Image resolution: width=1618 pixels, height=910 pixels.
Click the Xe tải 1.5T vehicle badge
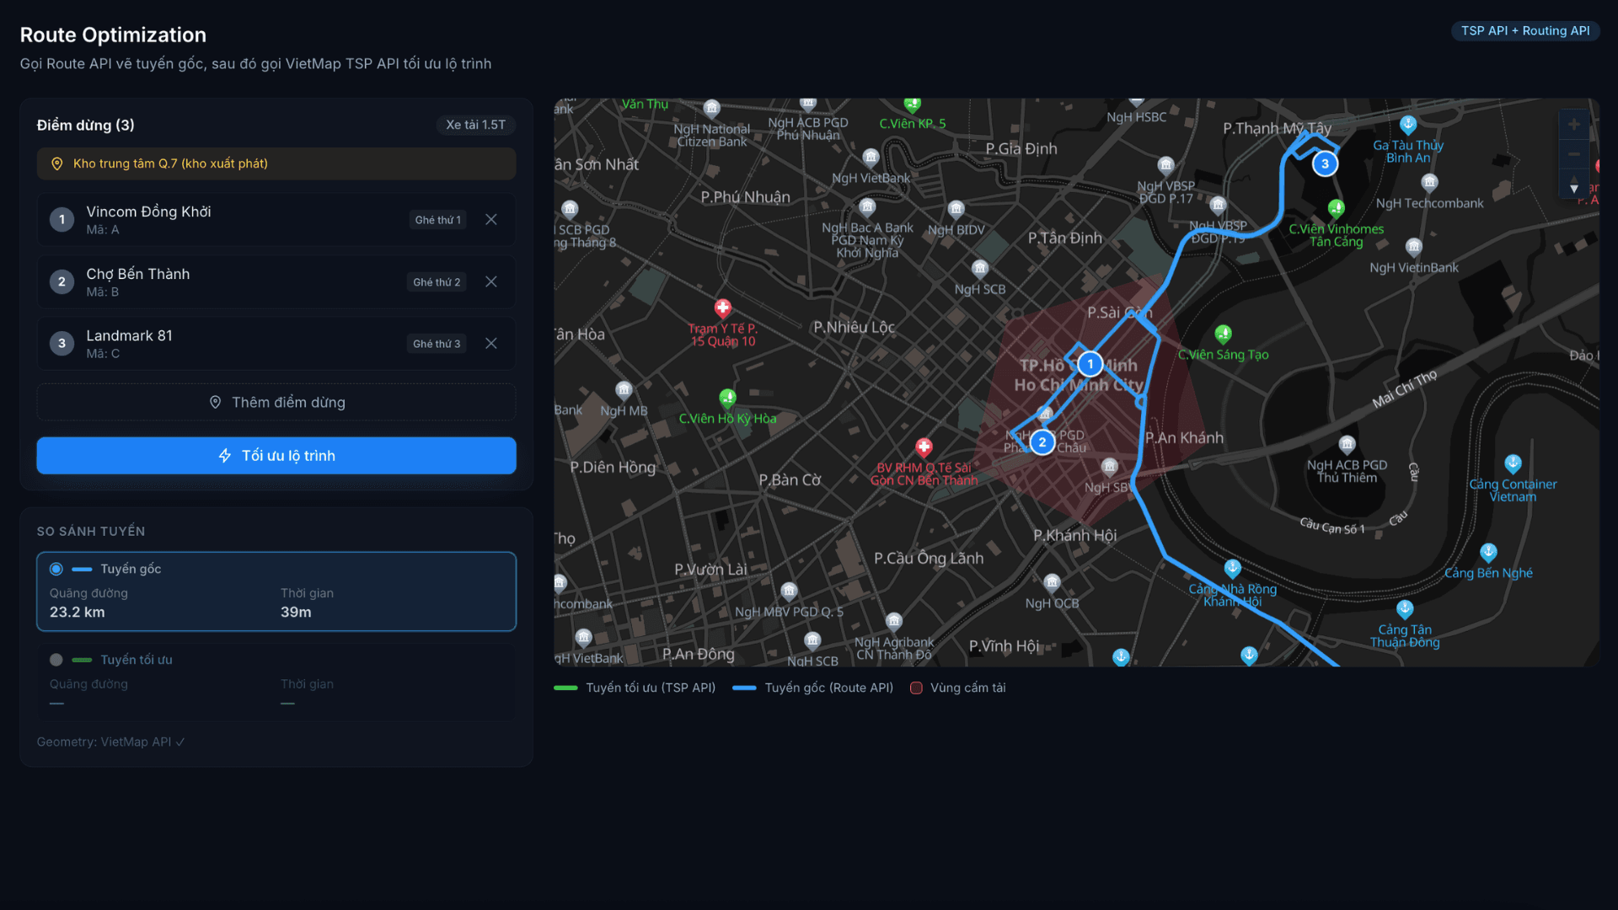pyautogui.click(x=476, y=126)
